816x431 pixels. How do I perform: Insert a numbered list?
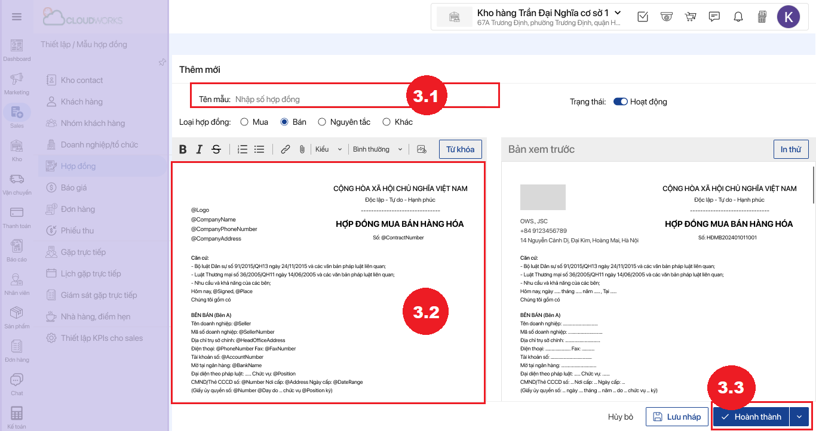(x=243, y=149)
